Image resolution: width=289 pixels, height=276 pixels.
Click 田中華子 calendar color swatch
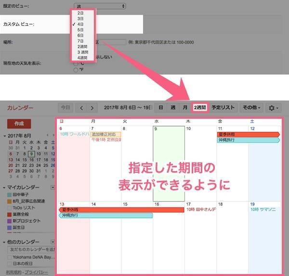[x=9, y=194]
